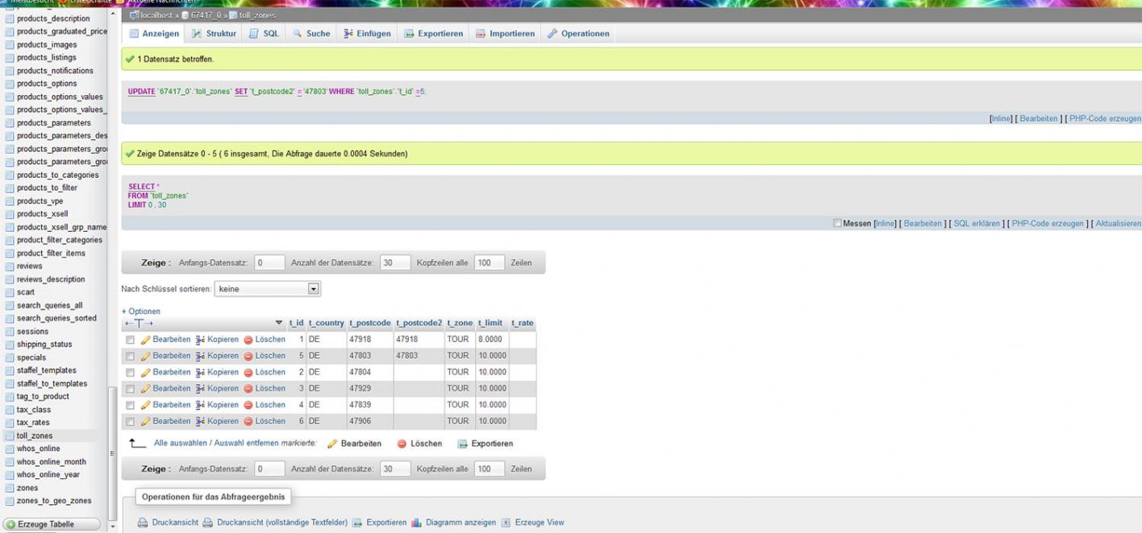Click the Diagramm anzeigen chart icon

coord(417,523)
